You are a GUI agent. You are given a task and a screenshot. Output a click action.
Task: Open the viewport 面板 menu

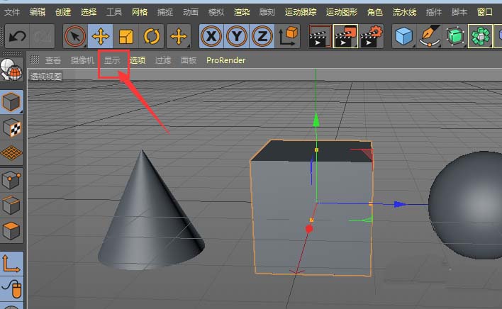point(189,60)
